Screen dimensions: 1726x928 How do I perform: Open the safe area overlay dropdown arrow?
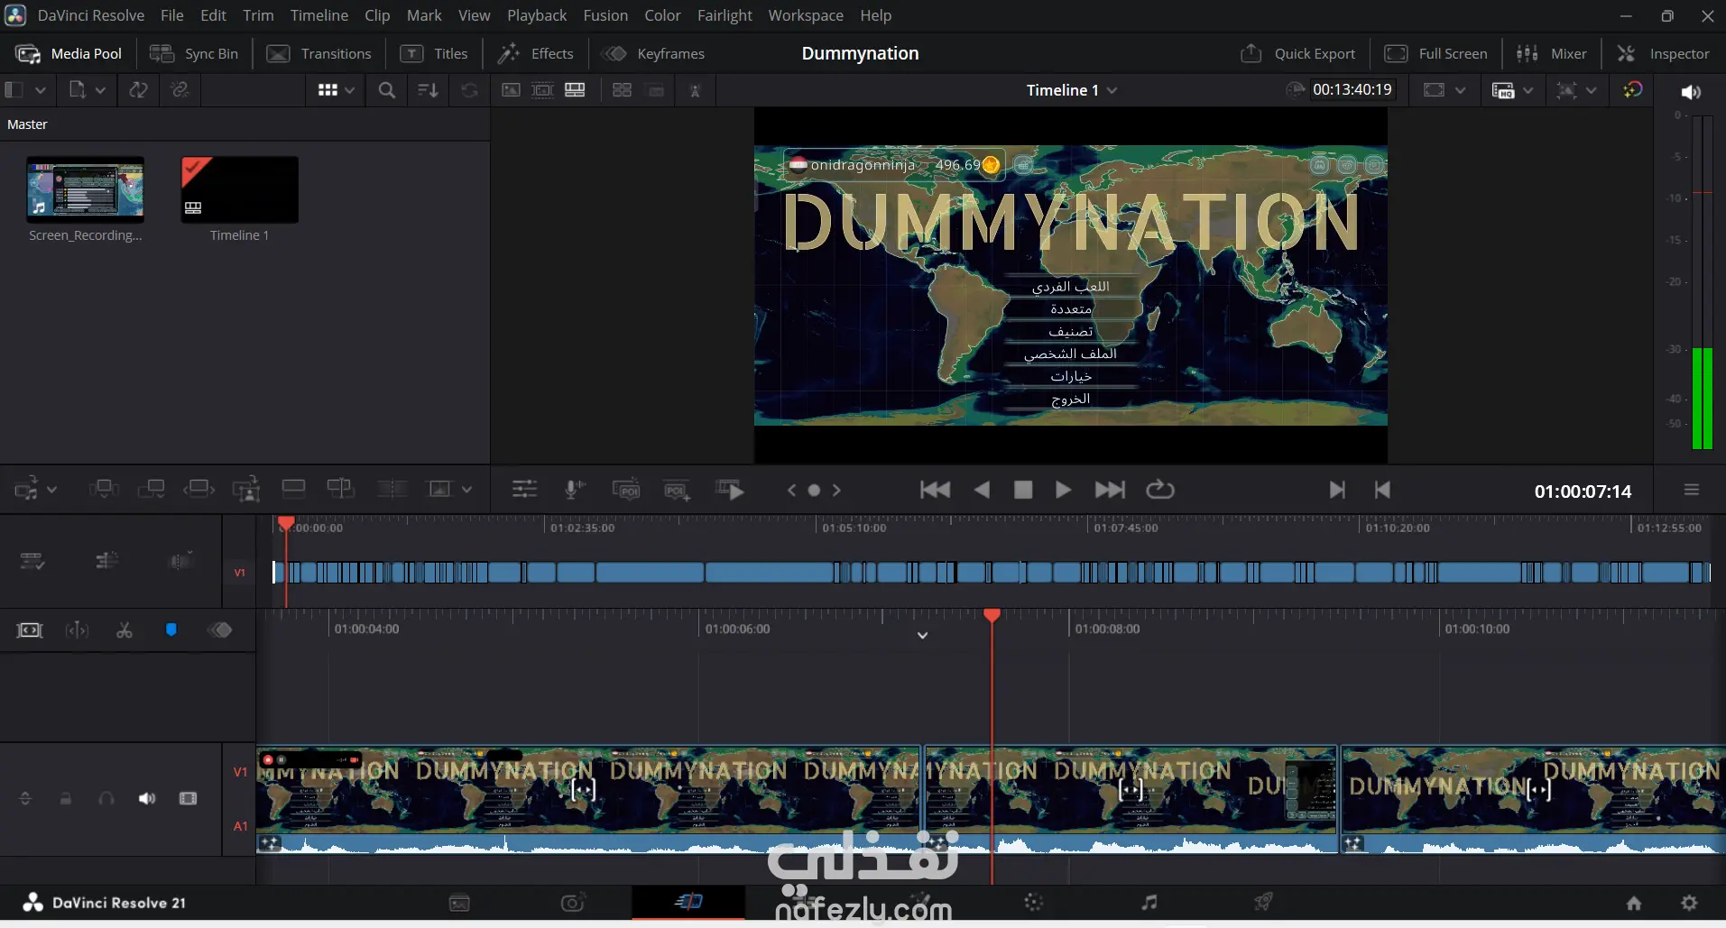pyautogui.click(x=1460, y=90)
